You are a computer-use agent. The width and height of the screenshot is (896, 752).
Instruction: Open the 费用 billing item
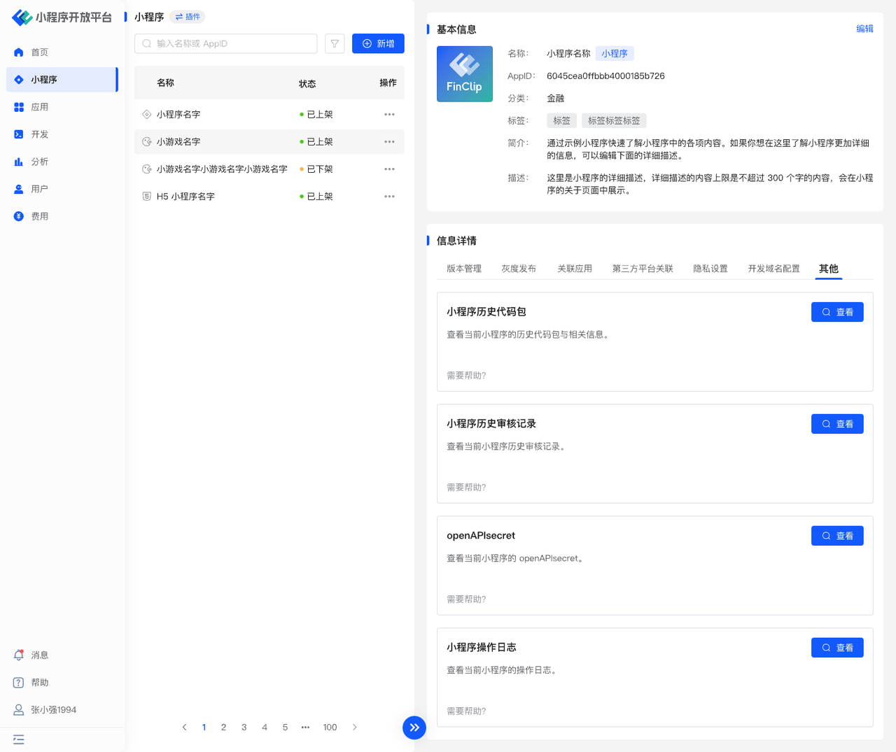click(x=39, y=216)
